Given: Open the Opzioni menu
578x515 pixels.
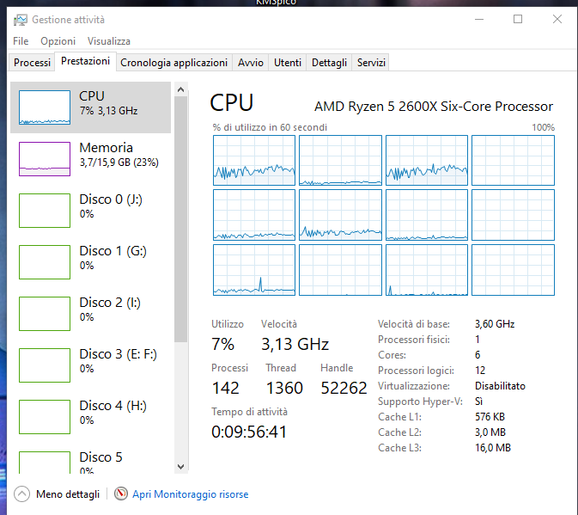Looking at the screenshot, I should 58,41.
